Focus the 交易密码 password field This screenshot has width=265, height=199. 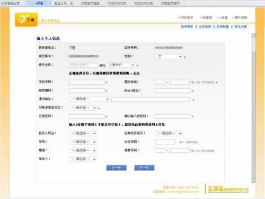point(86,116)
